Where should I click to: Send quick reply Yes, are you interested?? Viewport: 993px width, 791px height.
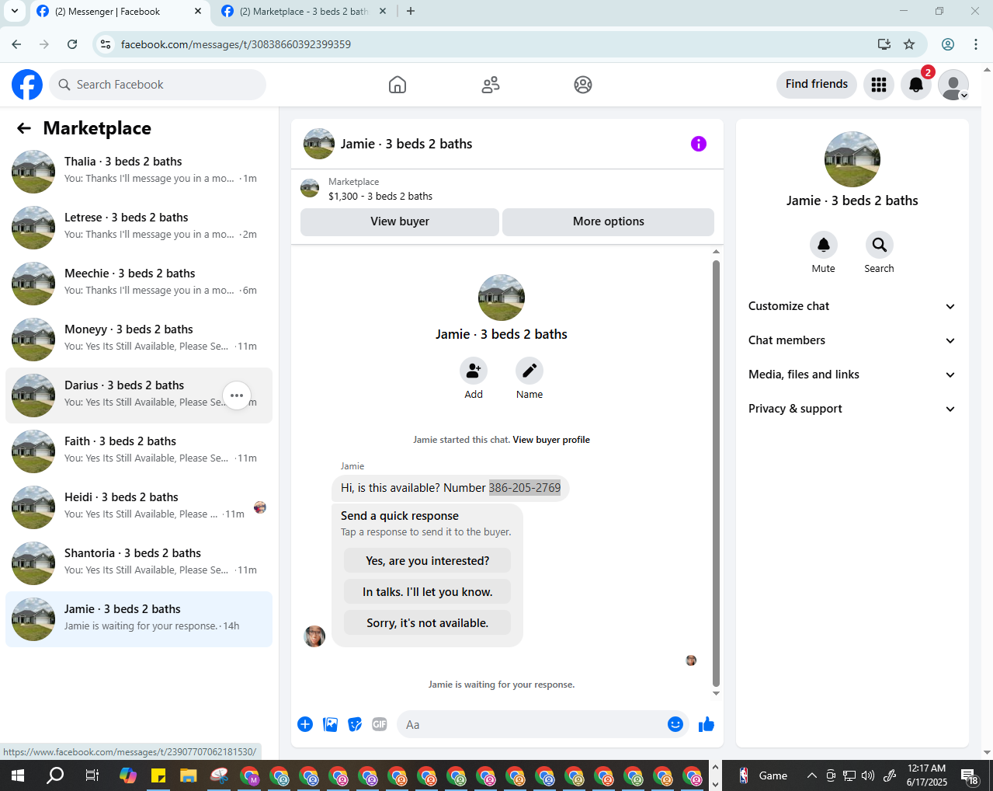428,561
